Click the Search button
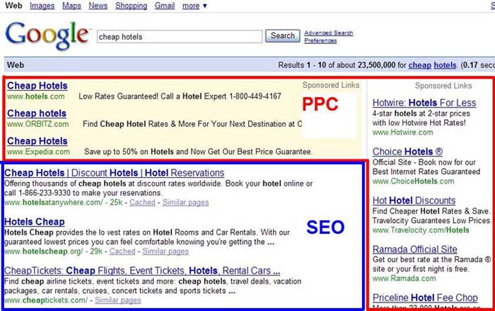The height and width of the screenshot is (311, 495). 283,36
